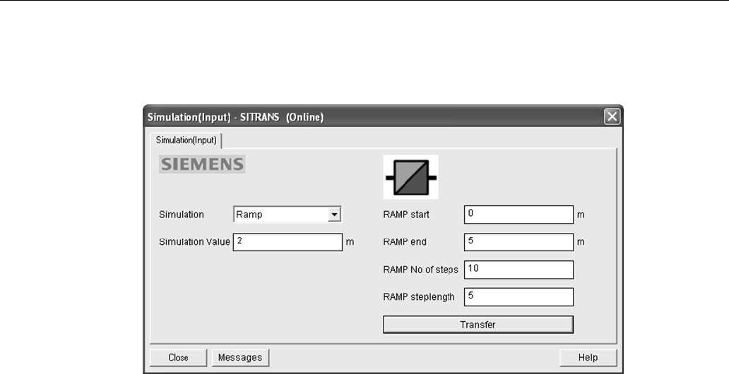Click the Transfer button
Viewport: 729px width, 374px height.
click(478, 325)
